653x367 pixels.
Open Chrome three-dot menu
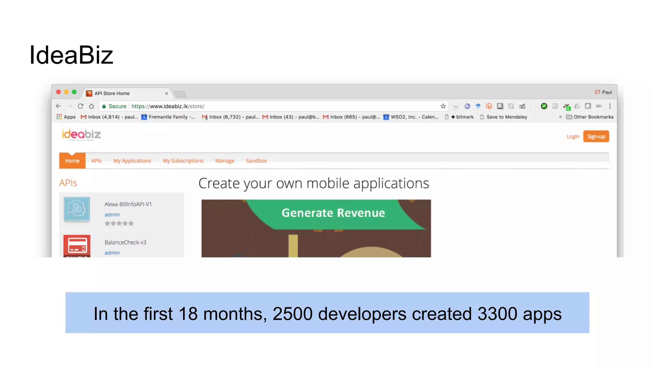click(x=610, y=106)
